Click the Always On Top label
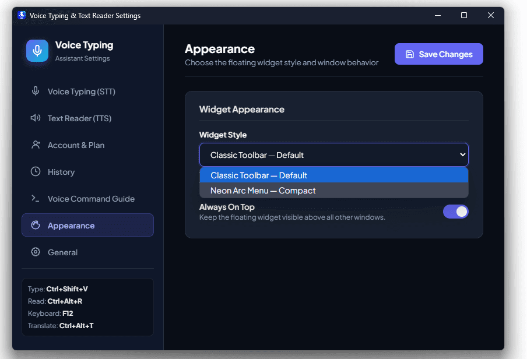This screenshot has height=359, width=527. click(227, 207)
